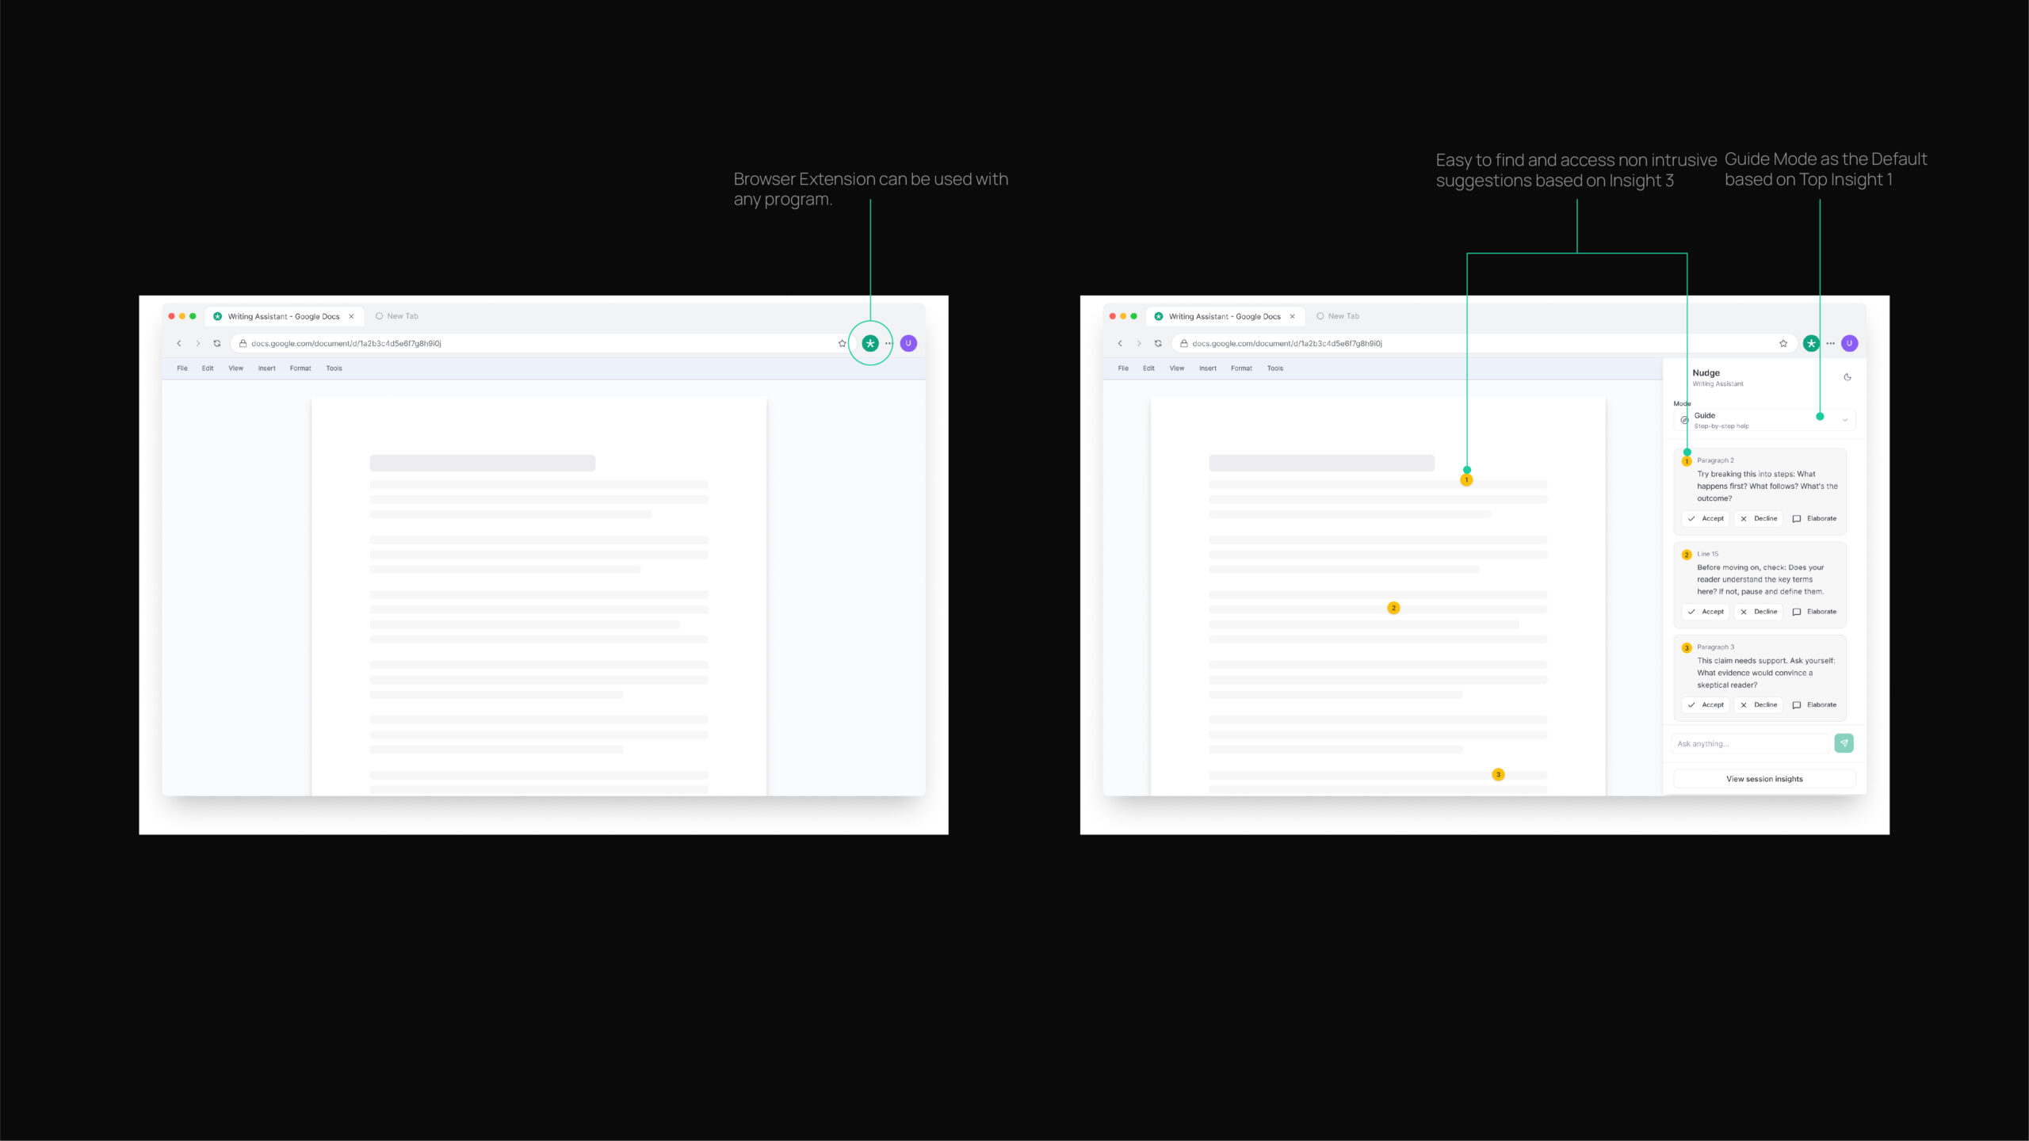Screen dimensions: 2029x1141
Task: Click yellow marker 2 in the document
Action: click(x=1393, y=608)
